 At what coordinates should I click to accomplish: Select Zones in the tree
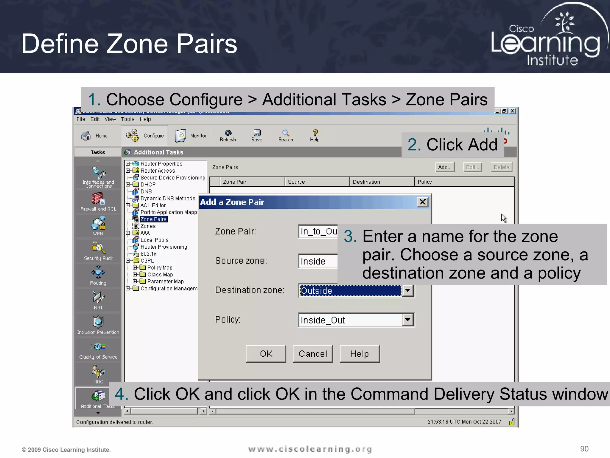[x=148, y=226]
